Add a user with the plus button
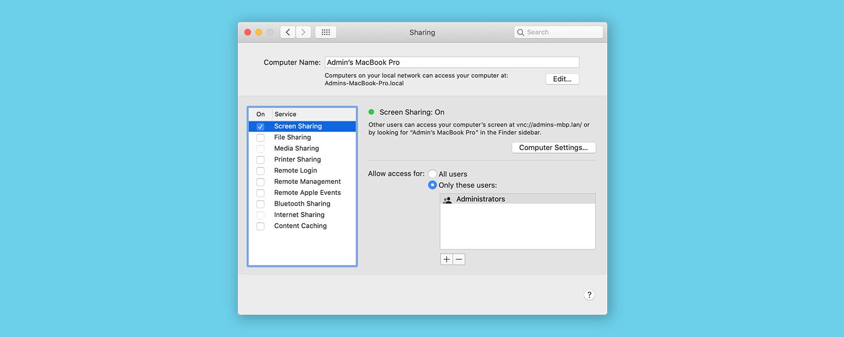The width and height of the screenshot is (844, 337). tap(446, 259)
